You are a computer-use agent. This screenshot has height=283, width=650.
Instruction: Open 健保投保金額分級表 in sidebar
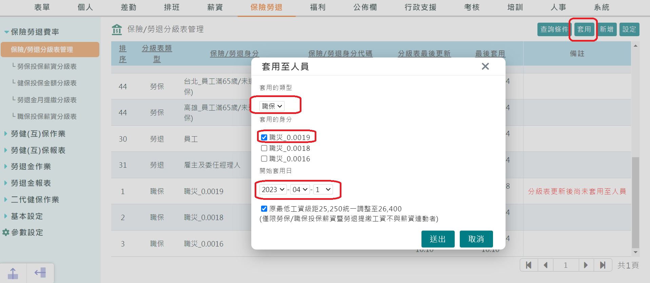point(47,83)
